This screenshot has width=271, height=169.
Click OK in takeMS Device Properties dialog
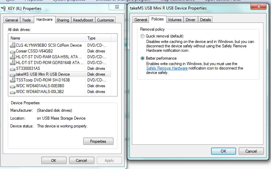click(x=223, y=151)
